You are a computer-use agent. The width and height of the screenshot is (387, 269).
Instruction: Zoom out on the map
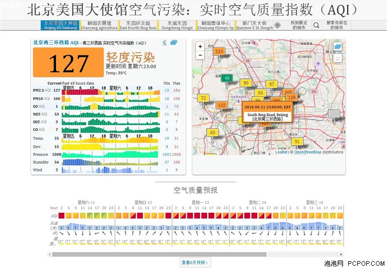[200, 55]
